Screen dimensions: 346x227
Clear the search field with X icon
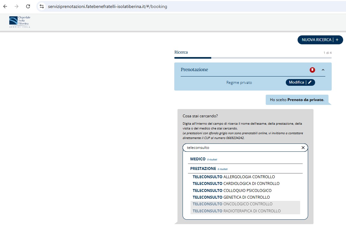coord(303,148)
